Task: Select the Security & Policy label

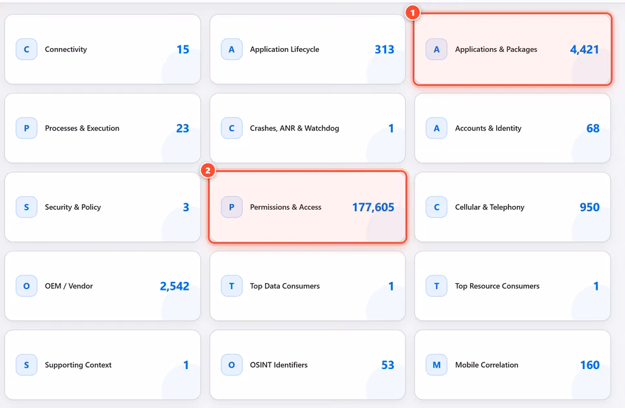Action: (x=73, y=207)
